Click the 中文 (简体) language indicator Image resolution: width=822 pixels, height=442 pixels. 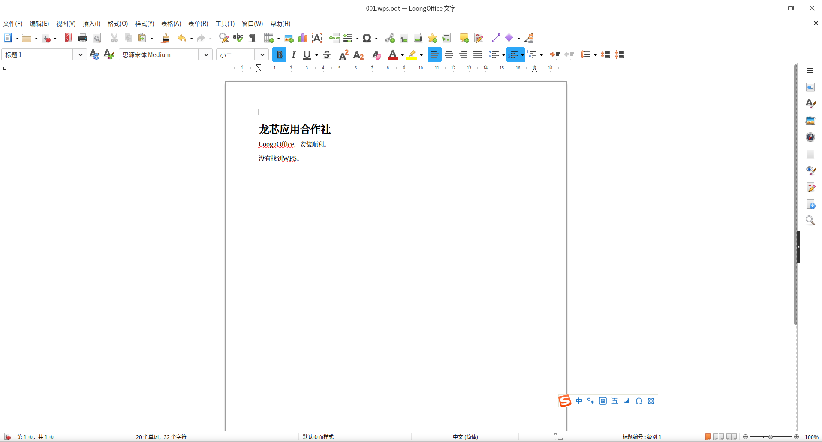tap(465, 437)
